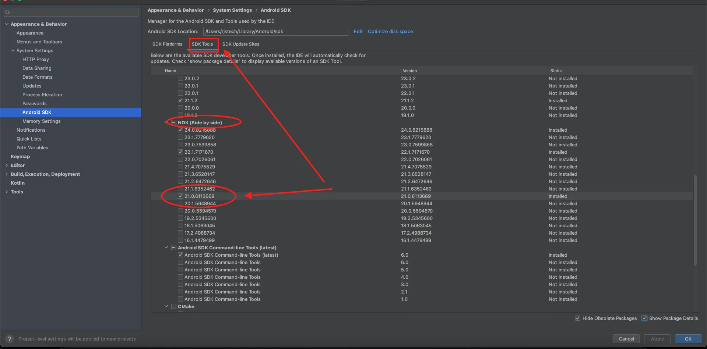The image size is (707, 349).
Task: Click the System Settings breadcrumb
Action: click(232, 10)
